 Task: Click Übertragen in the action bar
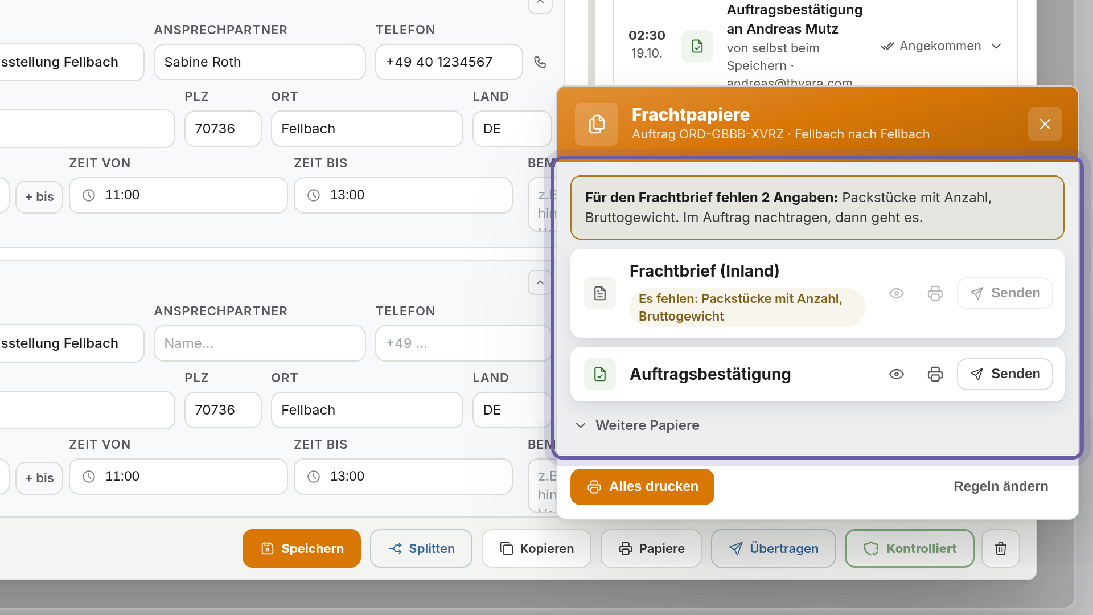click(x=773, y=548)
